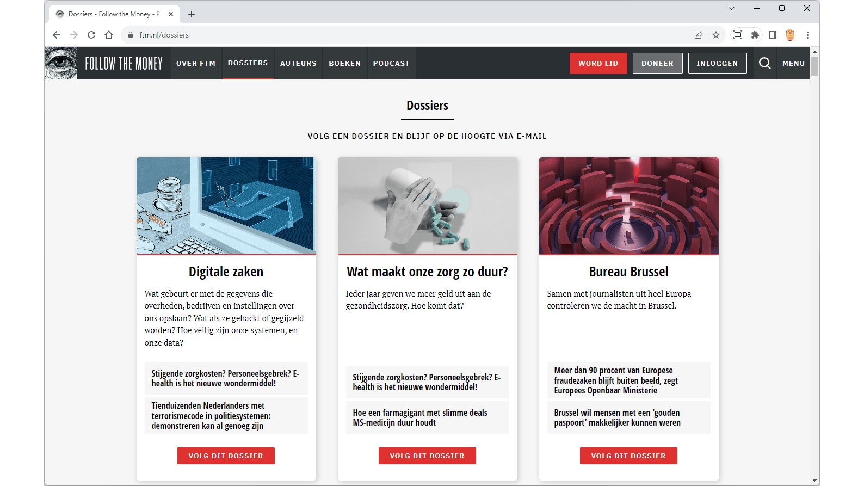Open the BOEKEN nav item

point(345,63)
